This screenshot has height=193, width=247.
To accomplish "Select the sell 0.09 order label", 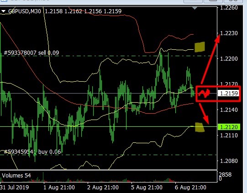I will pyautogui.click(x=31, y=52).
